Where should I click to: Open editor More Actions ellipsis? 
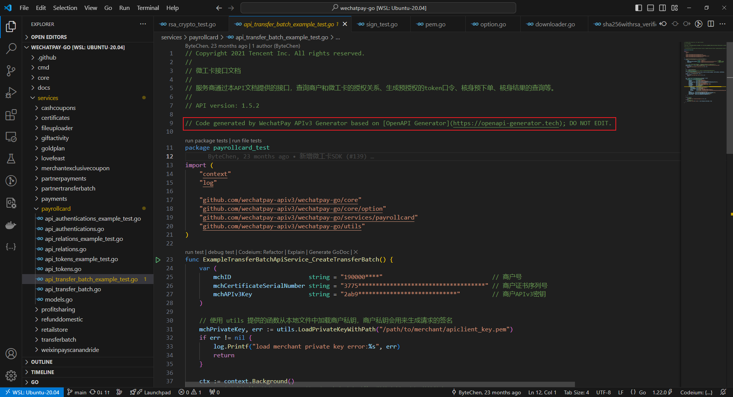tap(722, 24)
